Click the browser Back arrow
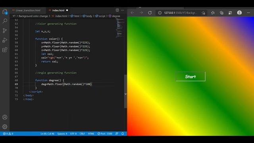254x143 pixels. [132, 13]
